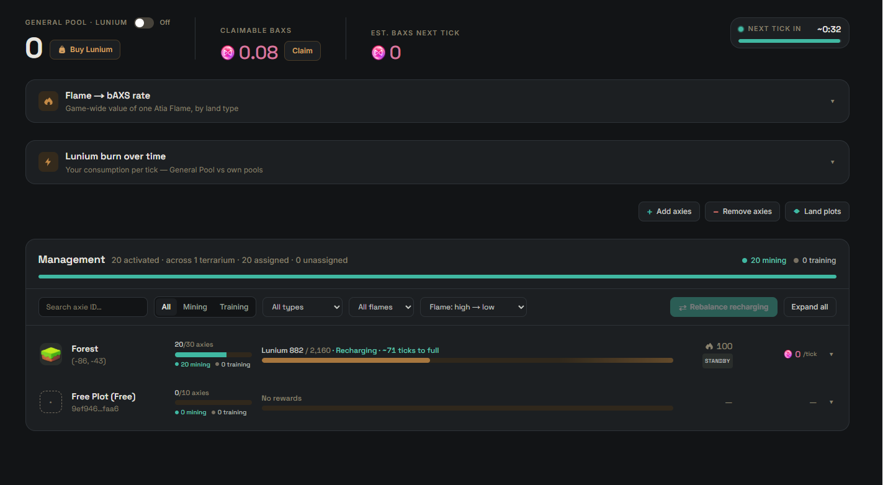The width and height of the screenshot is (883, 485).
Task: Click the Free Plot (Free) name
Action: [x=104, y=396]
